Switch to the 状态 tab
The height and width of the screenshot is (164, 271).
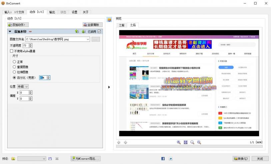coord(63,12)
